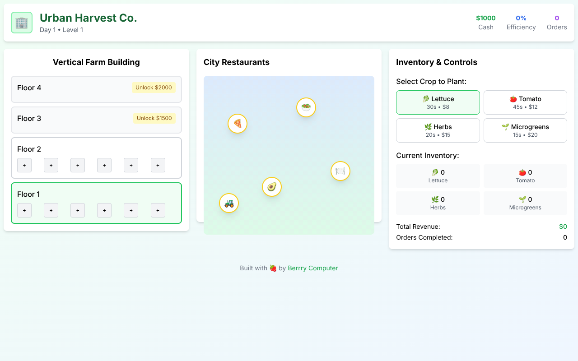Click the building logo next to Urban Harvest Co.

(22, 23)
